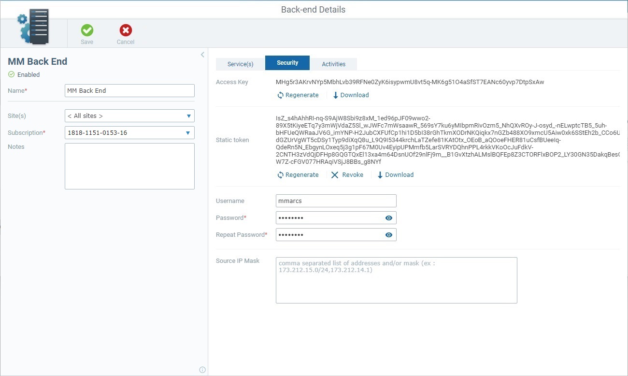Revoke the Static token
Viewport: 628px width, 376px height.
[347, 174]
